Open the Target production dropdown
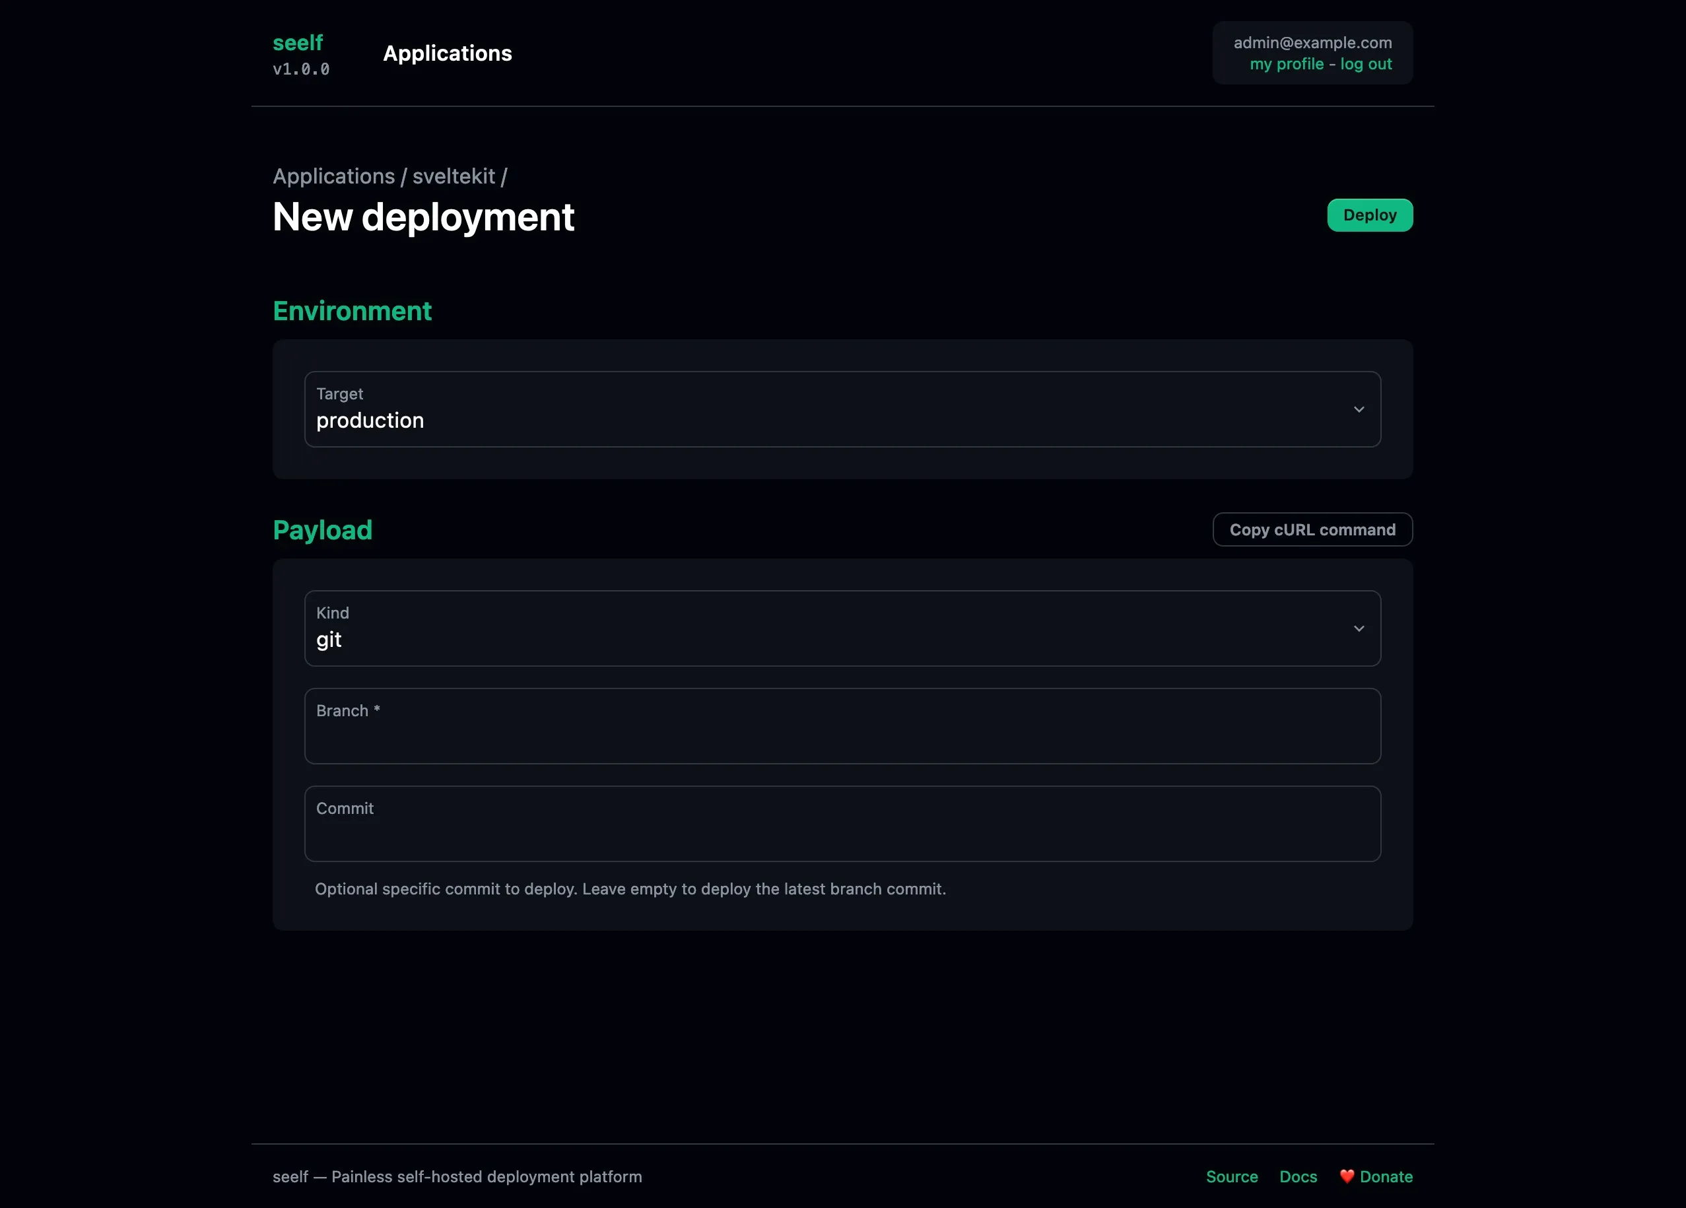The width and height of the screenshot is (1686, 1208). click(x=842, y=410)
